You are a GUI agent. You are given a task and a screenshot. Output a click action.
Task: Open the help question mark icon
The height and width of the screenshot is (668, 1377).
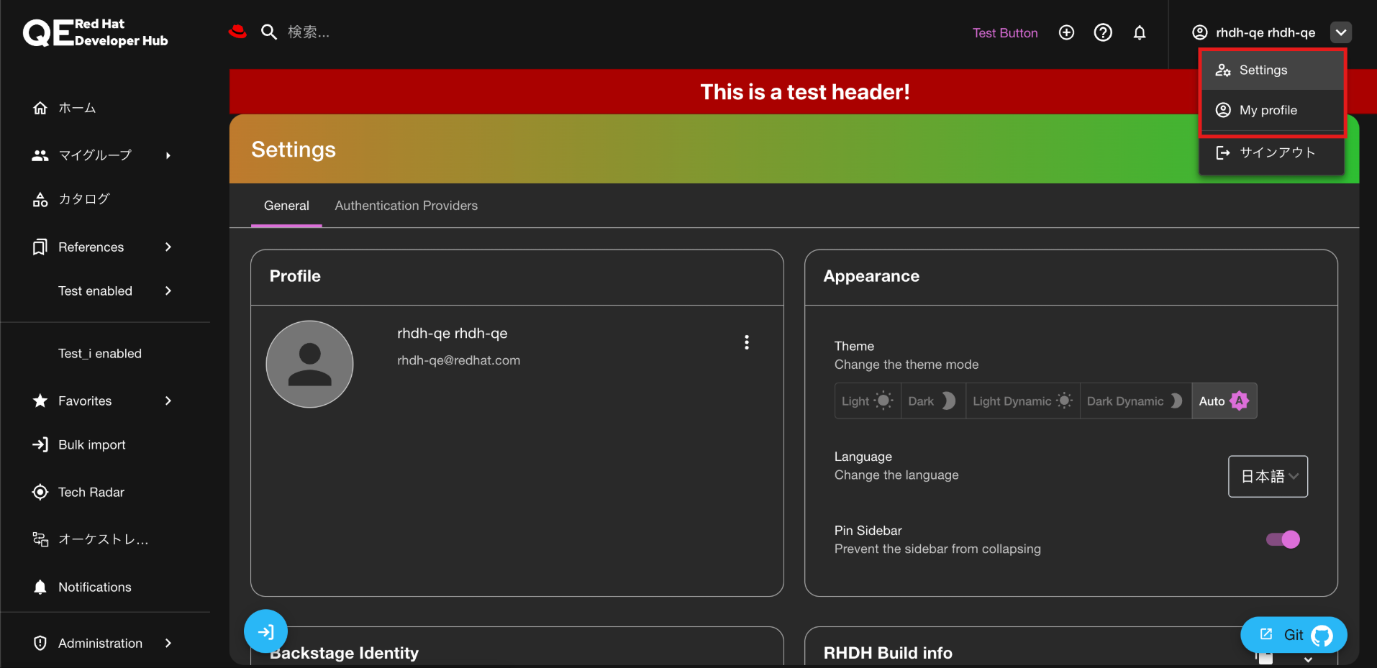tap(1103, 32)
